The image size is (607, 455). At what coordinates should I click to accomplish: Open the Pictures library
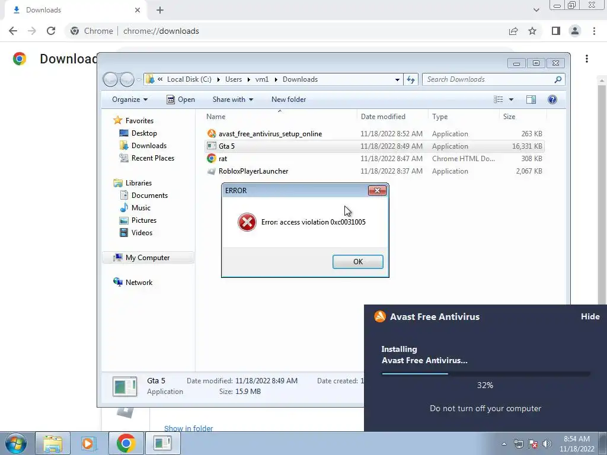click(144, 220)
